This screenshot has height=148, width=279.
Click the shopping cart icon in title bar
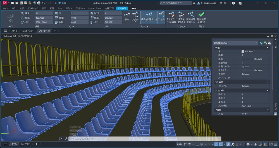tap(221, 3)
